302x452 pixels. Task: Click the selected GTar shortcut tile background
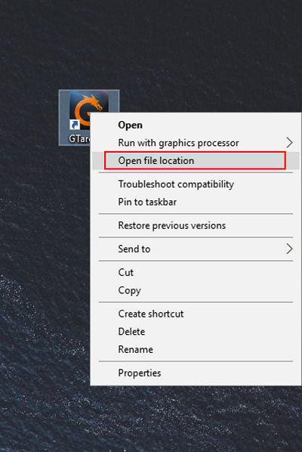coord(64,116)
